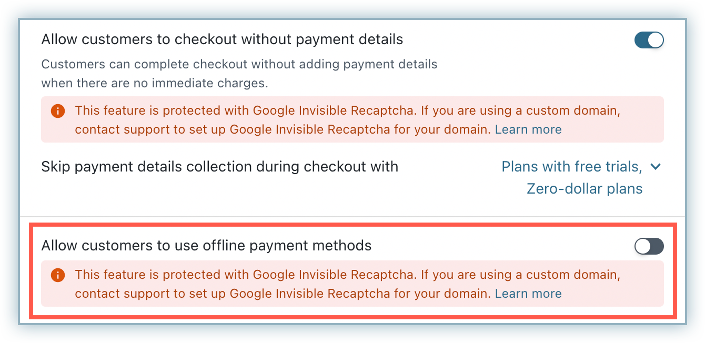Select the "Zero-dollar plans" dropdown text
Viewport: 705px width, 343px height.
click(585, 189)
